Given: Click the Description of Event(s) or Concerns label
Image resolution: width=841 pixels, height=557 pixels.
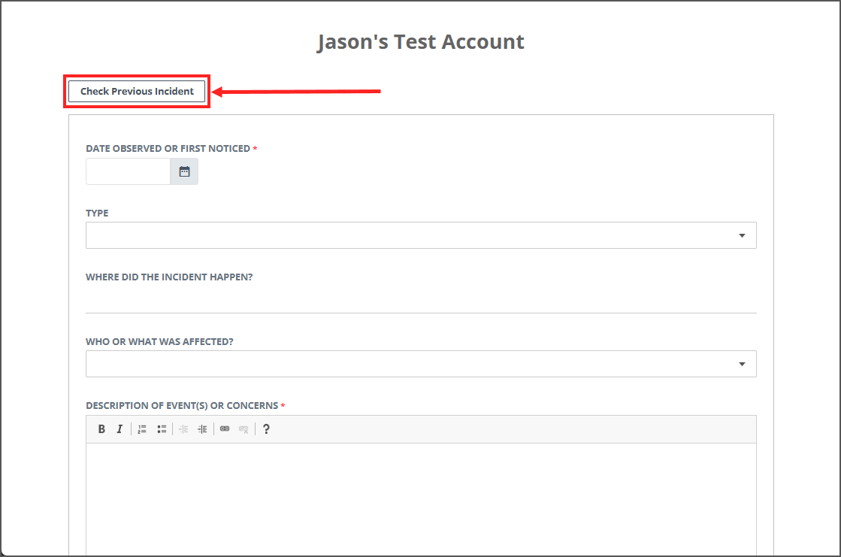Looking at the screenshot, I should pos(182,406).
